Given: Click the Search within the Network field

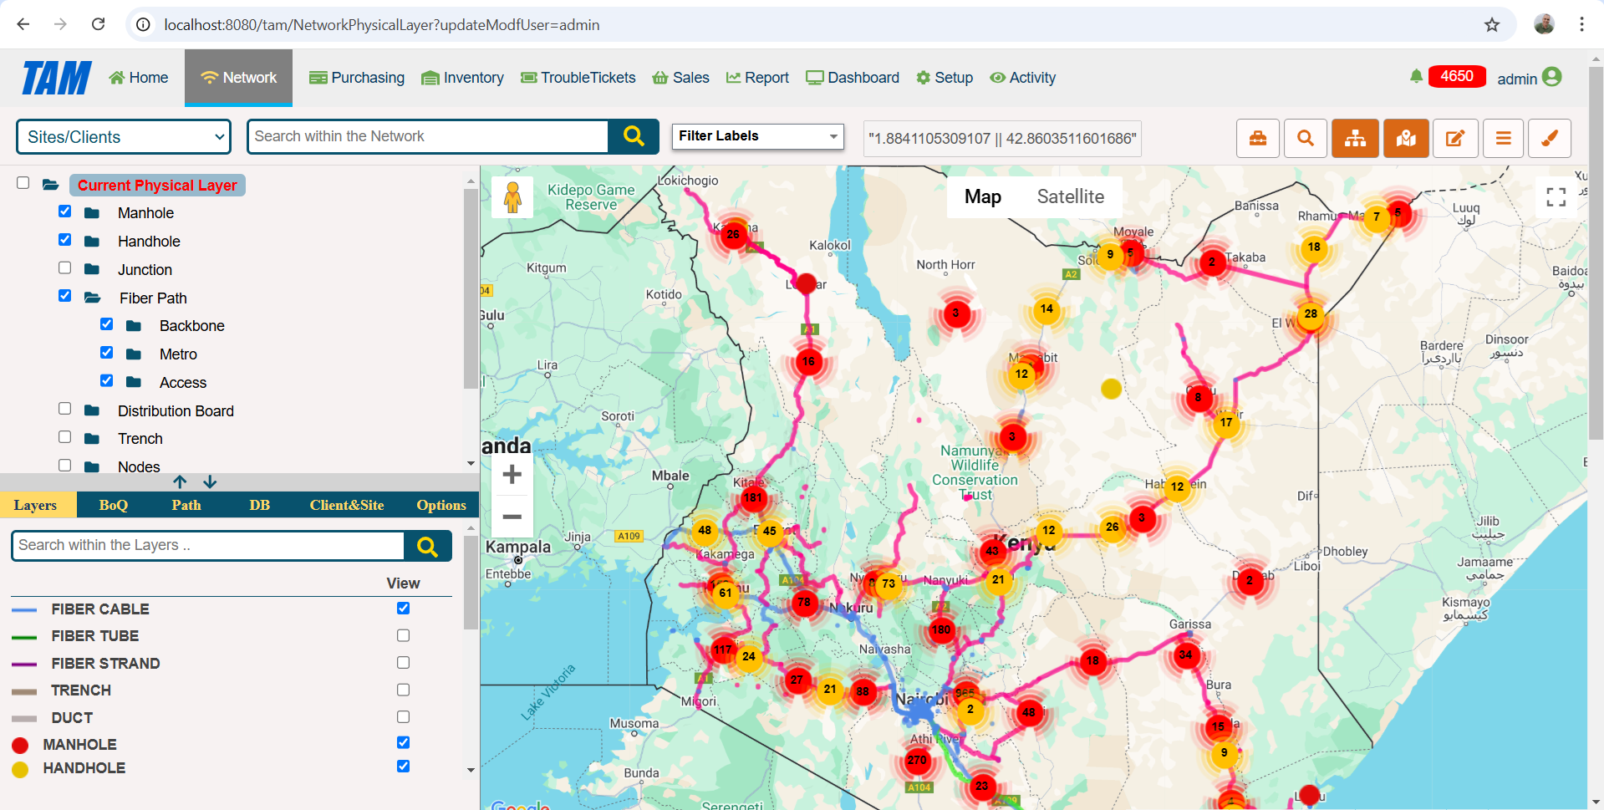Looking at the screenshot, I should [428, 136].
